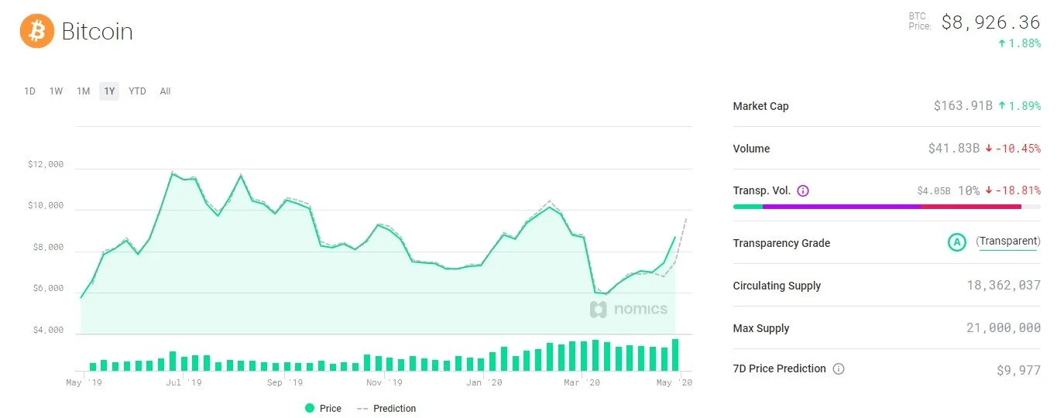
Task: Click the -18.81% transparent volume change
Action: 1013,190
